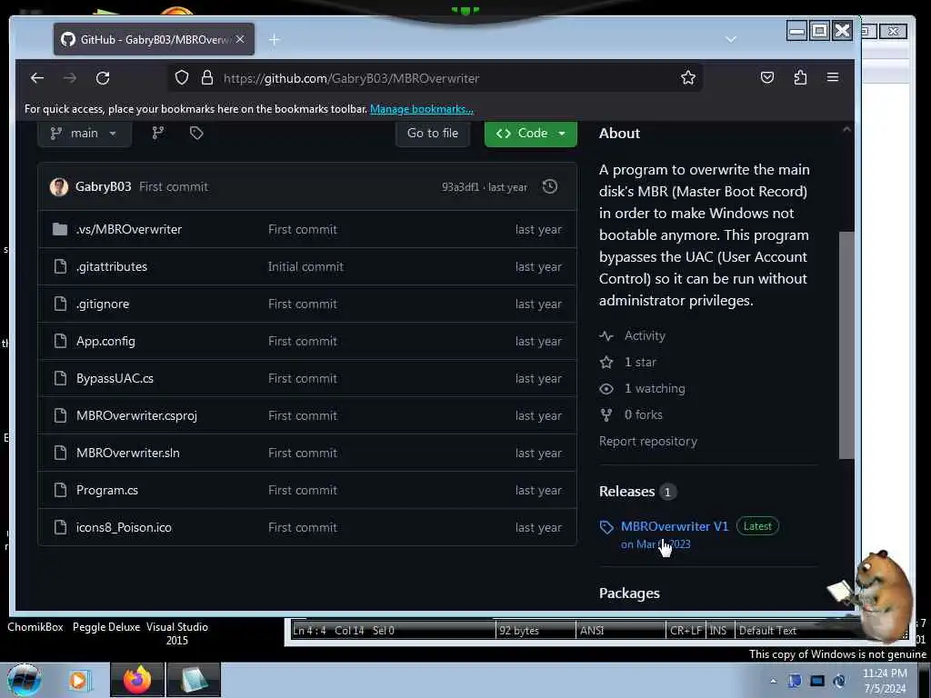Open the Firefox hamburger application menu
Screen dimensions: 931x698
click(x=833, y=77)
